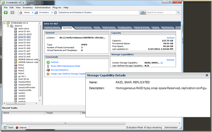Click the Inventory breadcrumb icon
The height and width of the screenshot is (132, 212).
click(x=36, y=13)
